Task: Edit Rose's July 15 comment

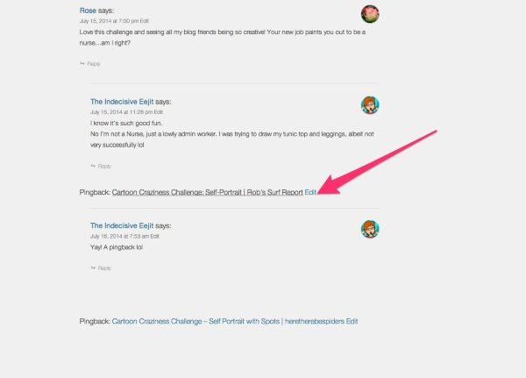Action: (x=145, y=21)
